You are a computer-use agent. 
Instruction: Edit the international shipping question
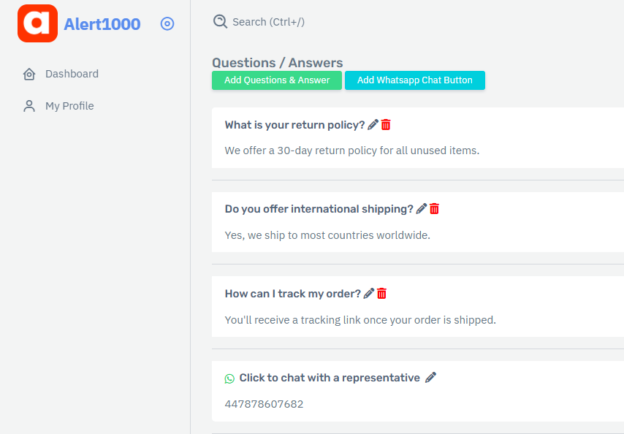pos(422,209)
